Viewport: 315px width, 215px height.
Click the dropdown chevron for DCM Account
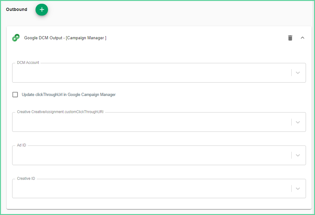(x=298, y=73)
